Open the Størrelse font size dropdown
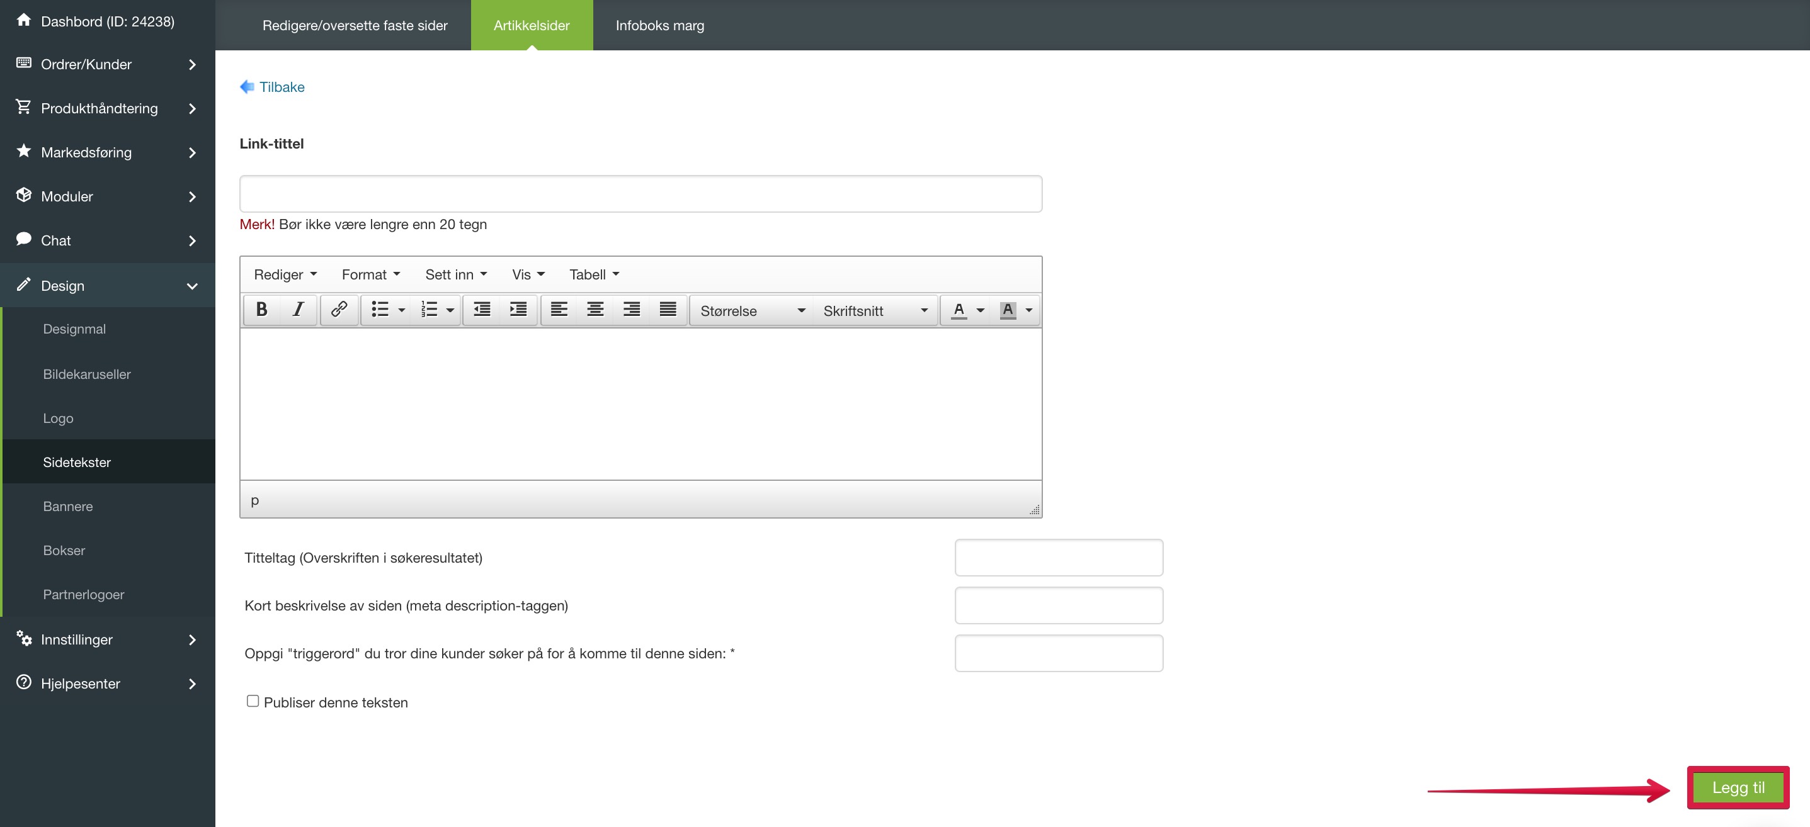 coord(751,310)
